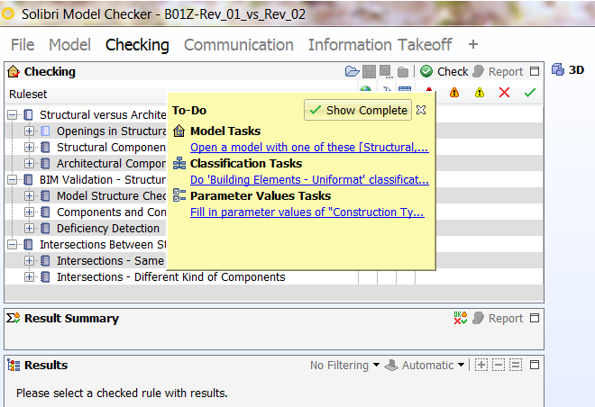595x407 pixels.
Task: Click the green checkmark accepted column icon
Action: pyautogui.click(x=530, y=93)
